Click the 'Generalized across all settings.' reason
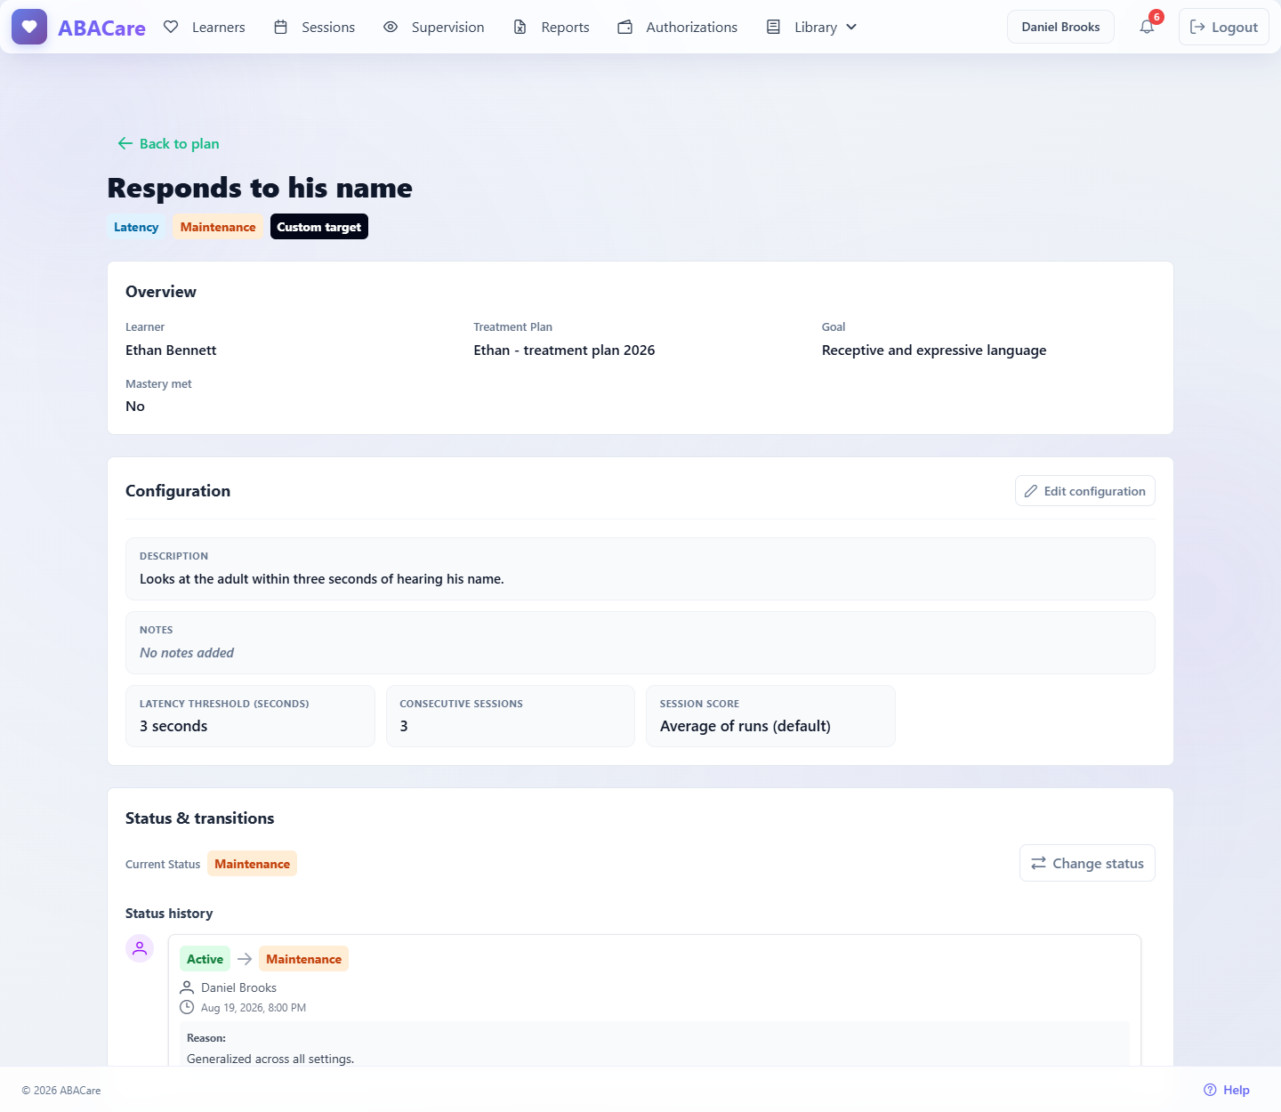 (x=270, y=1059)
